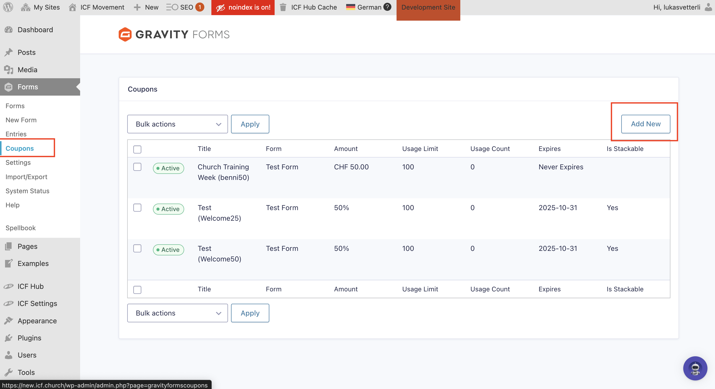
Task: Toggle the select-all checkbox in table header
Action: (x=137, y=149)
